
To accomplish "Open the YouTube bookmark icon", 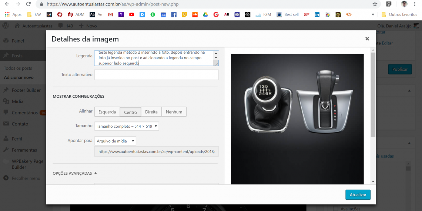I will [x=132, y=15].
